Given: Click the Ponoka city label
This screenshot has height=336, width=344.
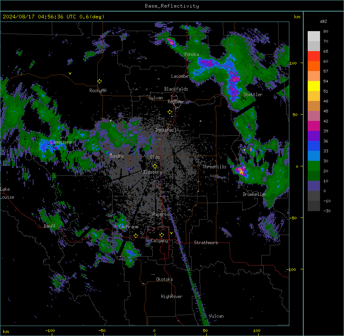Looking at the screenshot, I should click(x=192, y=54).
